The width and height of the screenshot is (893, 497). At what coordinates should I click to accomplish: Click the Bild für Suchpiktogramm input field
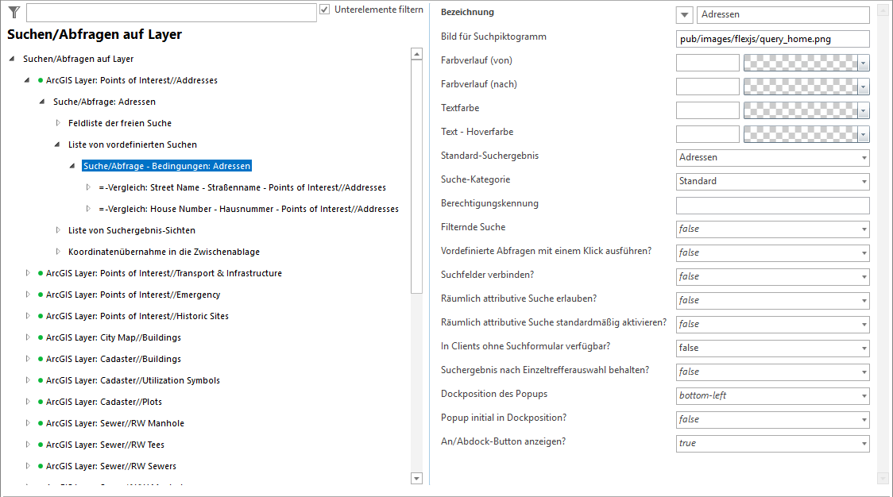click(772, 39)
